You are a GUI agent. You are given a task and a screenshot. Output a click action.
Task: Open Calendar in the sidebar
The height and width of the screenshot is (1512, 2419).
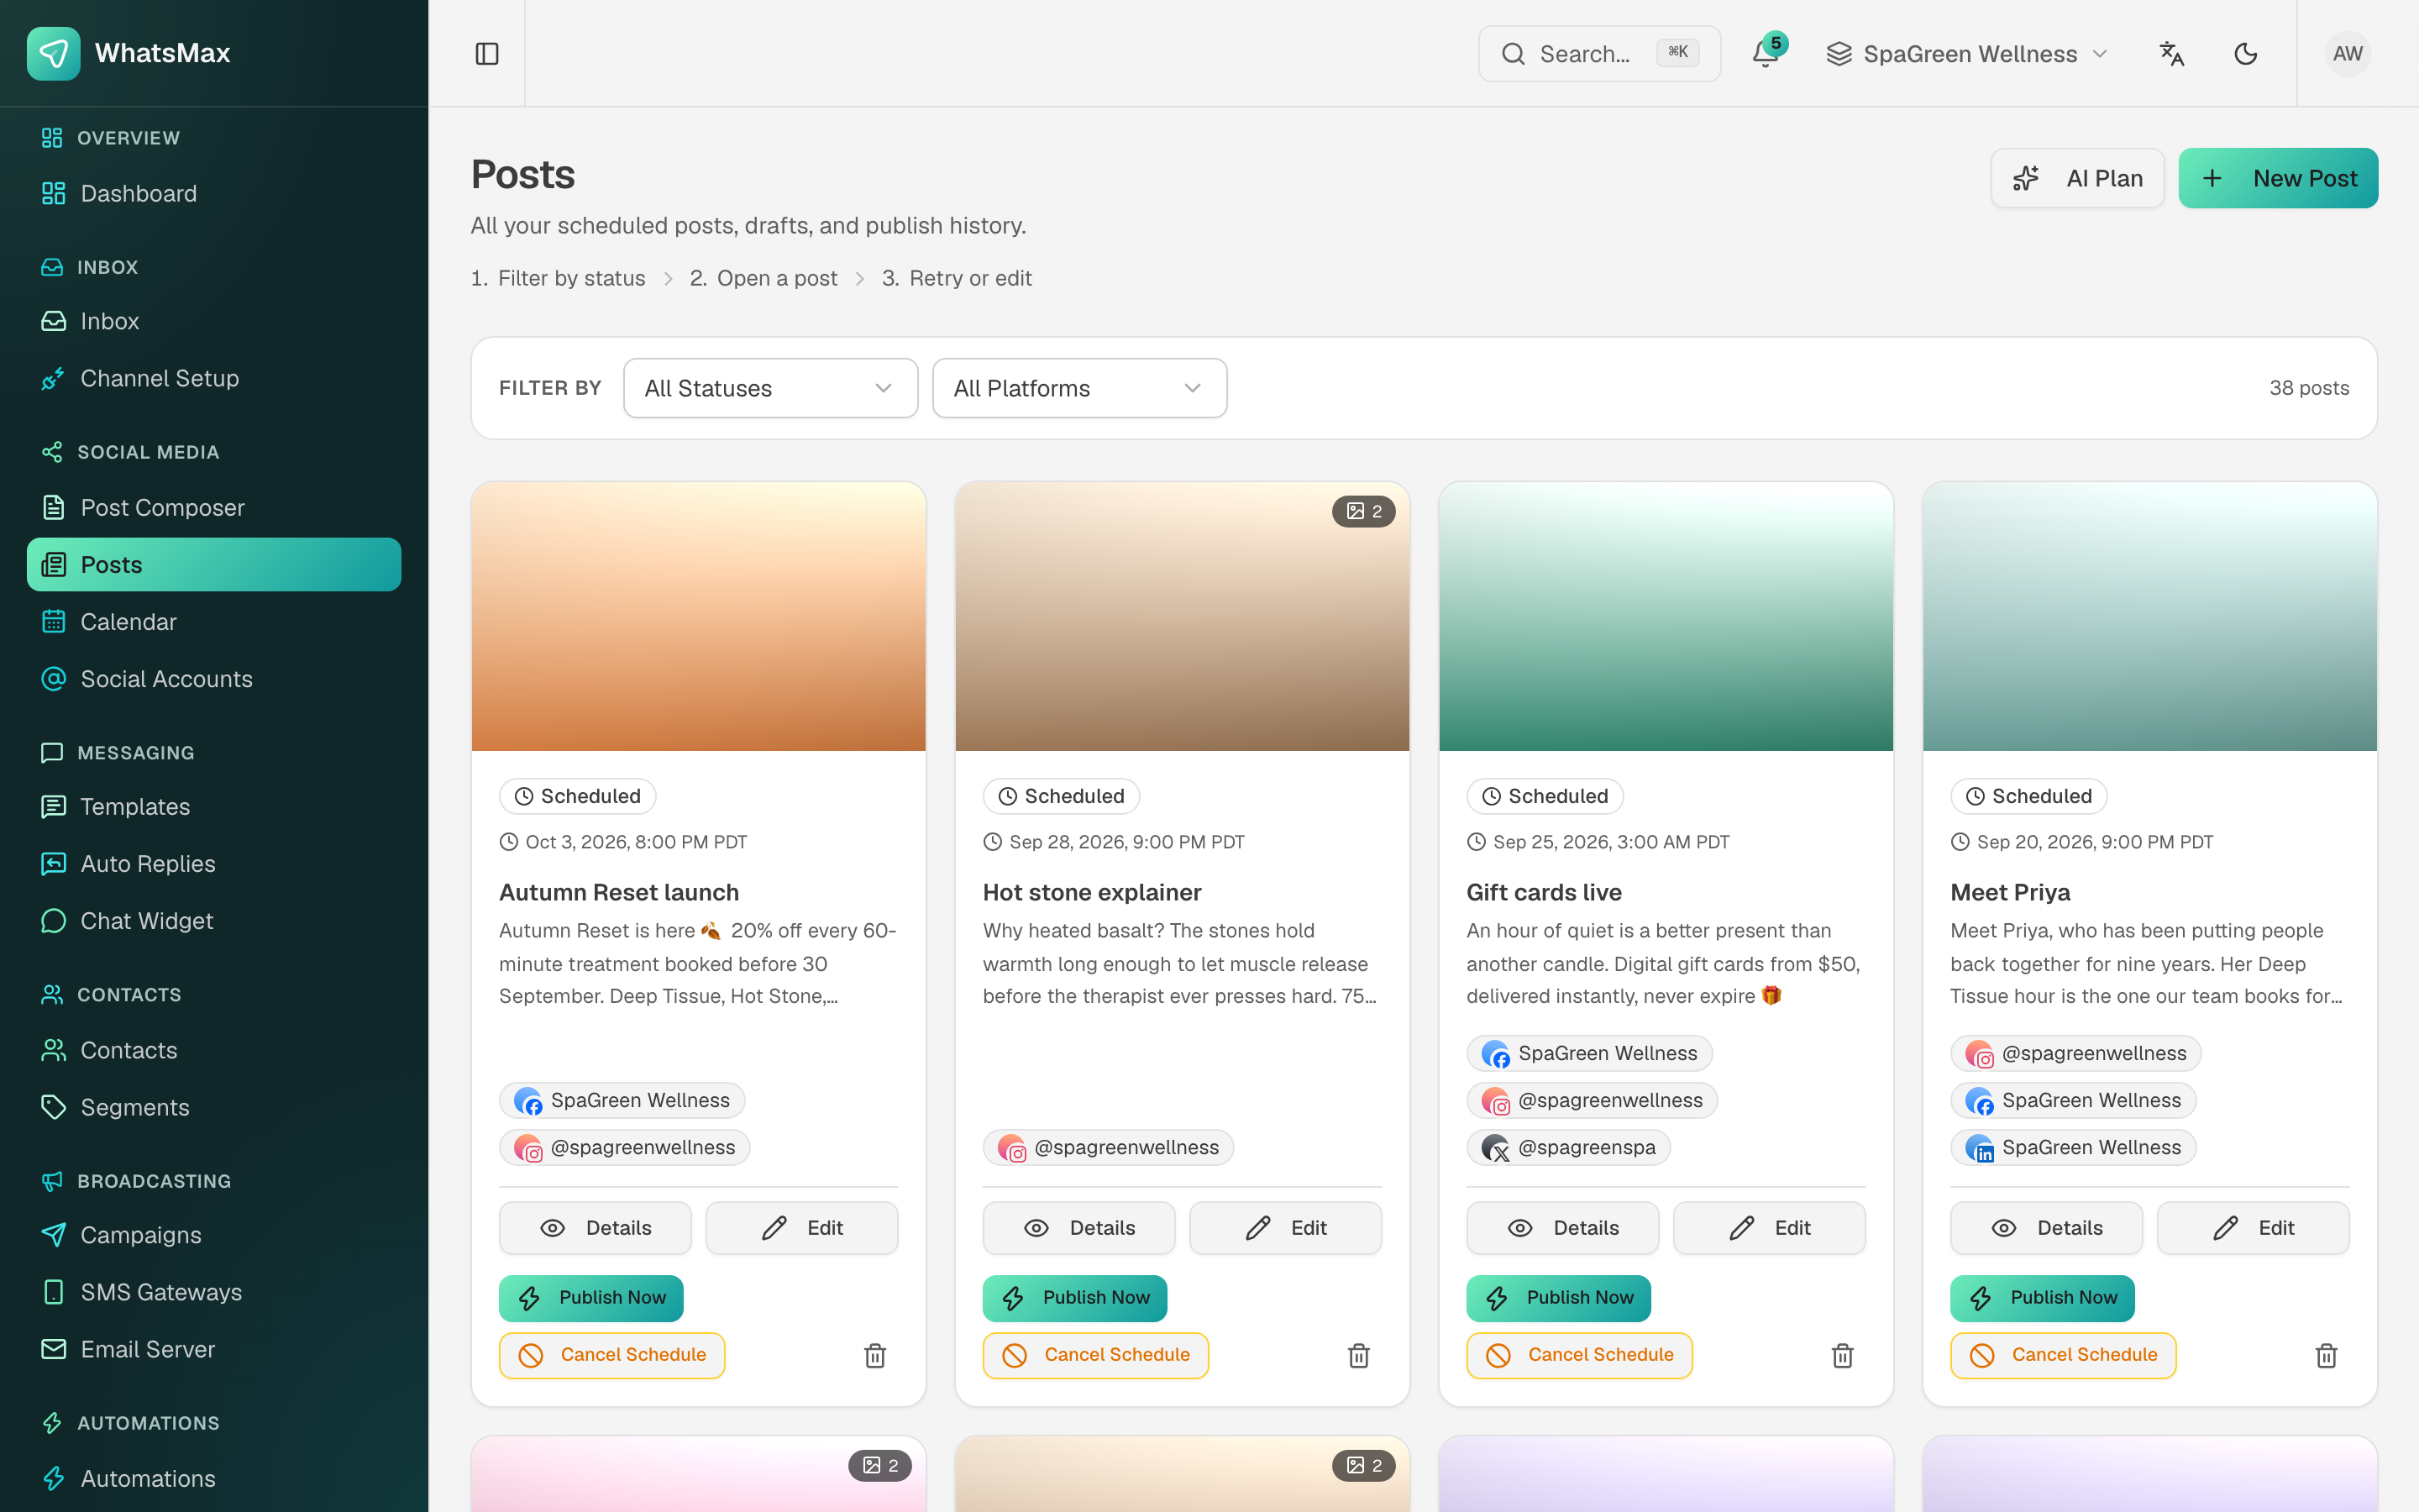tap(214, 622)
